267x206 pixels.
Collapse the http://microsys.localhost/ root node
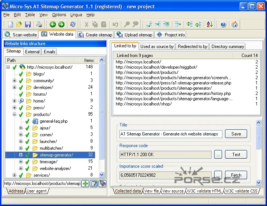[x=8, y=67]
